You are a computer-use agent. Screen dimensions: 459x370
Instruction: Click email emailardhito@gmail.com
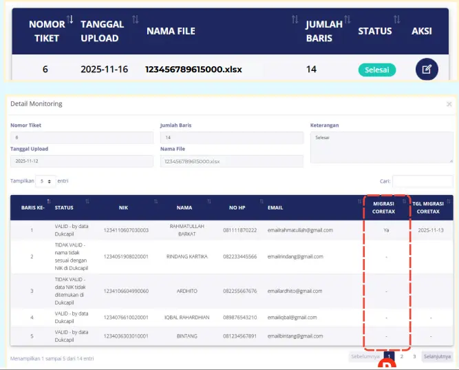click(295, 291)
